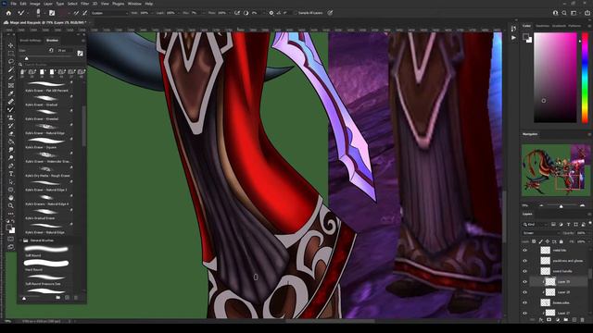This screenshot has width=593, height=333.
Task: Choose the Hard Round brush preset
Action: pos(46,265)
